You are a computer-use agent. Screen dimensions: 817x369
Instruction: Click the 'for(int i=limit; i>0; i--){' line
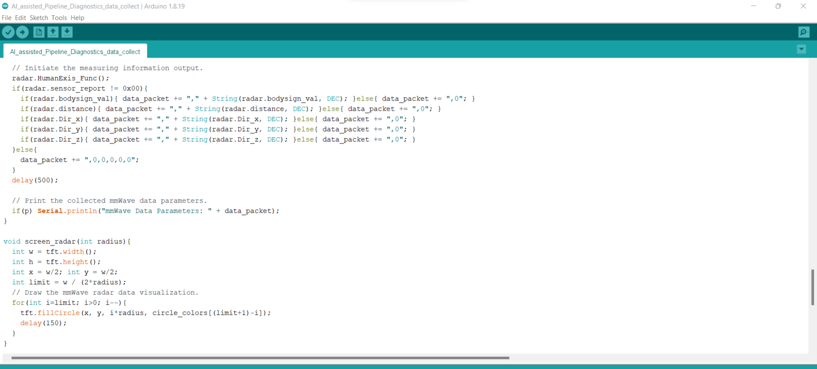point(69,303)
